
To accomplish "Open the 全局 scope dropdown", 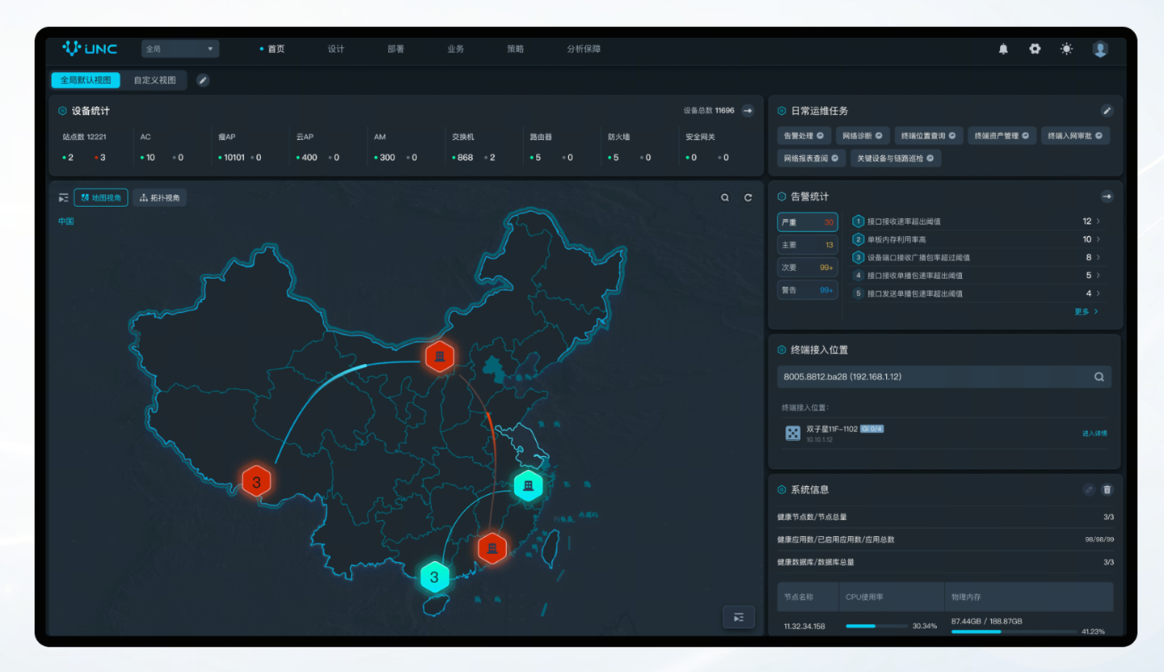I will [x=179, y=49].
